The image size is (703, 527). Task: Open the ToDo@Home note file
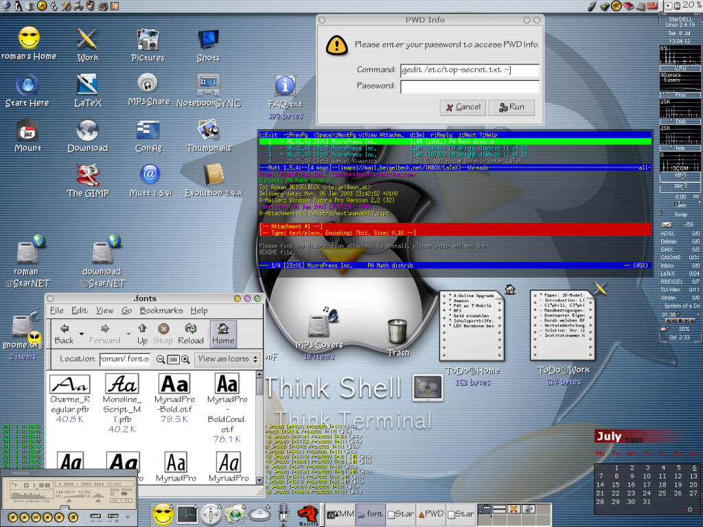(x=472, y=326)
